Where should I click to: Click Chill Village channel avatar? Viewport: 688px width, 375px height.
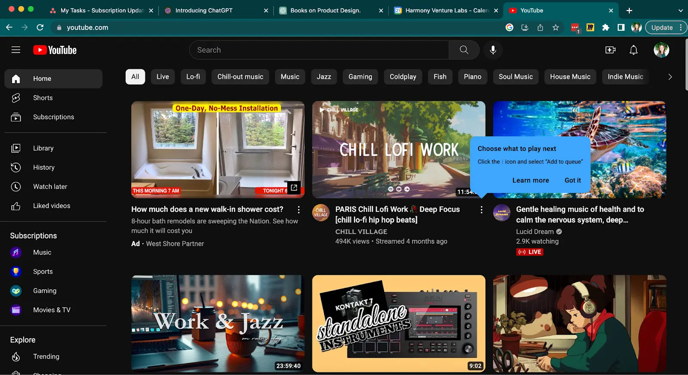click(321, 212)
